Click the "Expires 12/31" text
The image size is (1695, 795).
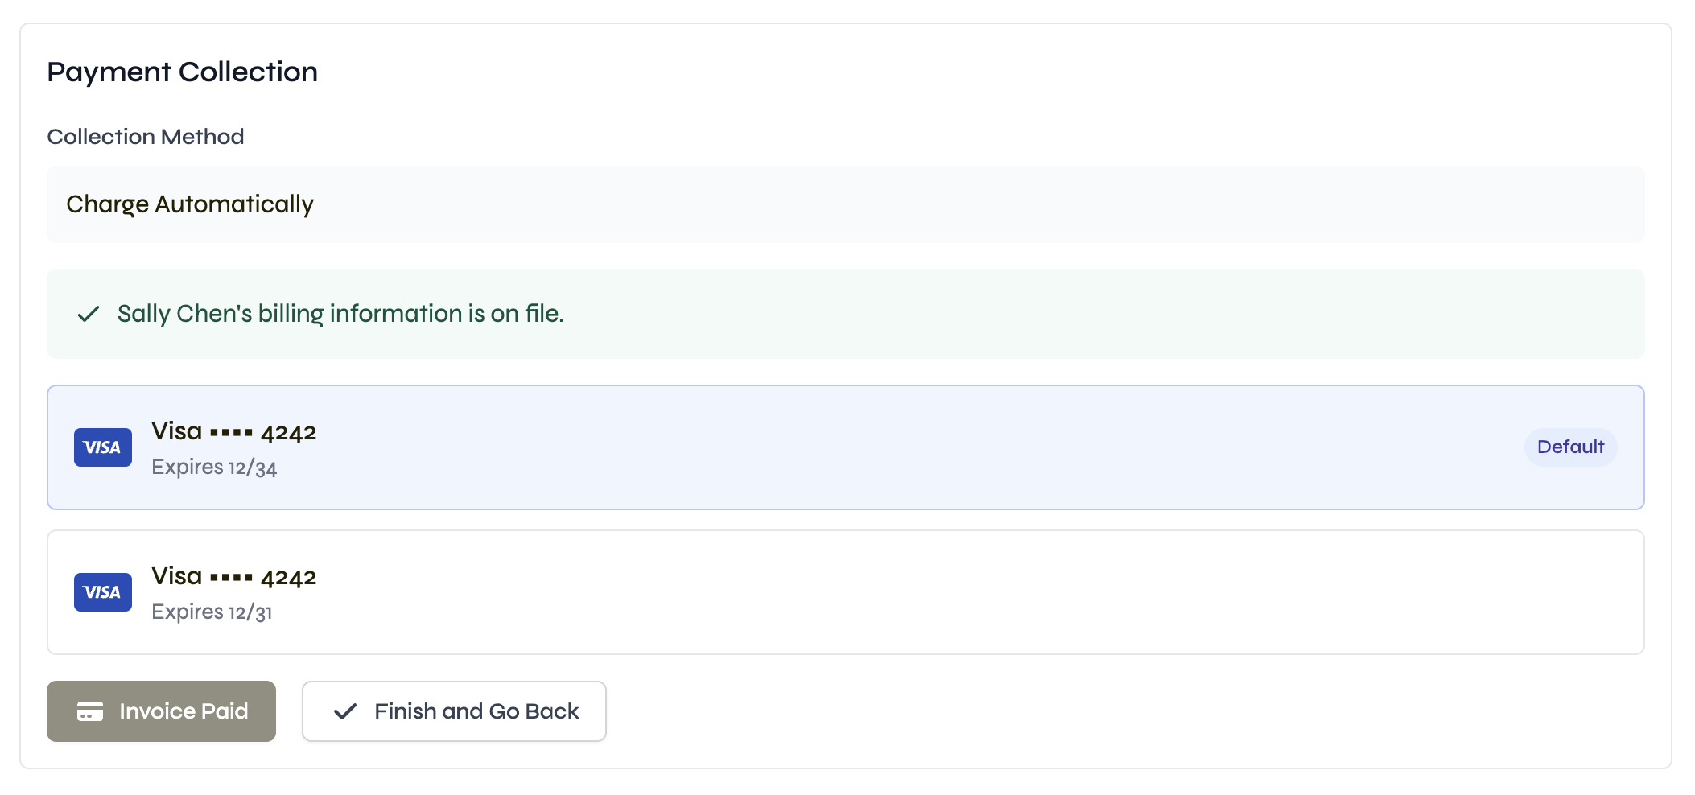pos(212,612)
